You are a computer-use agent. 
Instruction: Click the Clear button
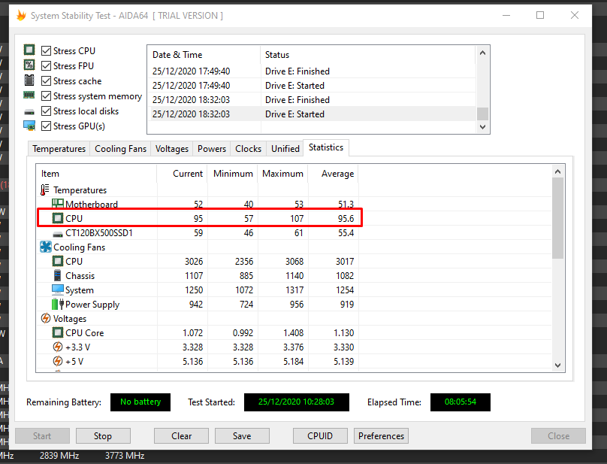[181, 435]
